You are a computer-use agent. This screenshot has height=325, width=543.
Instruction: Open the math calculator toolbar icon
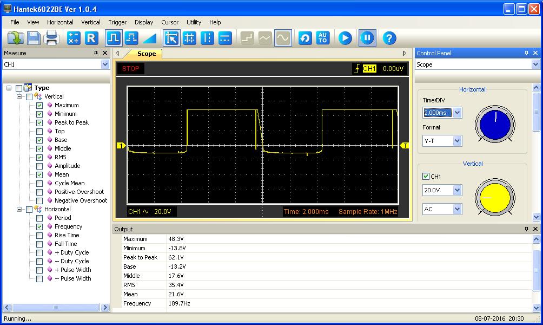tap(74, 38)
